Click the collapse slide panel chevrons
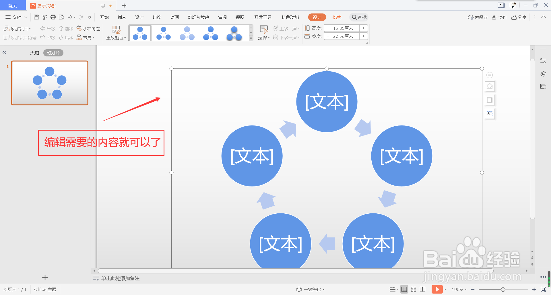The height and width of the screenshot is (295, 551). point(4,52)
